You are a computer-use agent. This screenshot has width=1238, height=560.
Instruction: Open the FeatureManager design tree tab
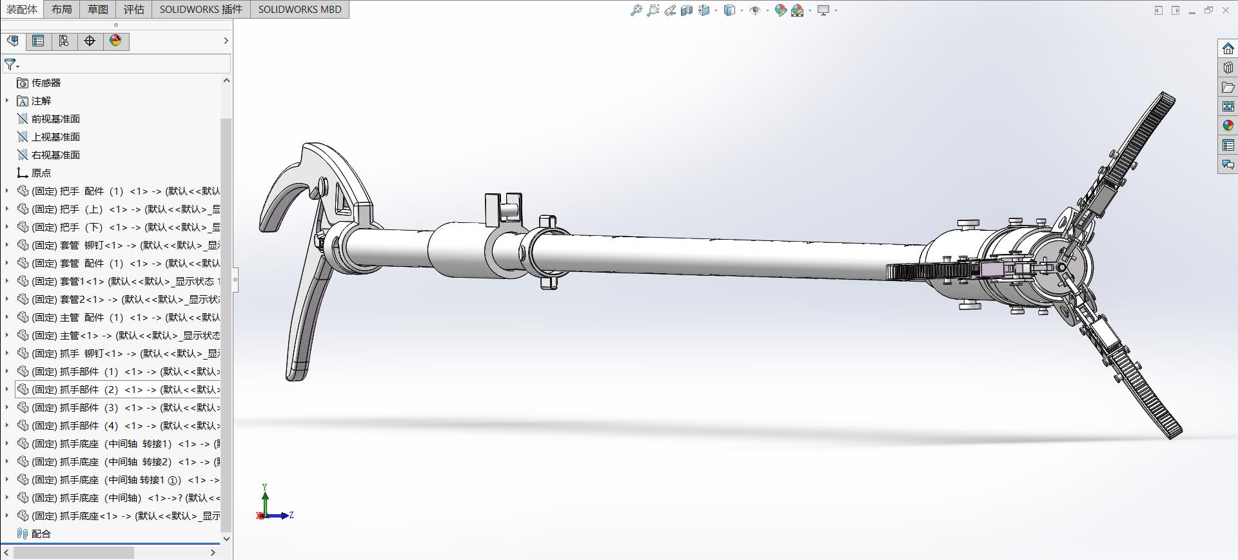pyautogui.click(x=13, y=41)
